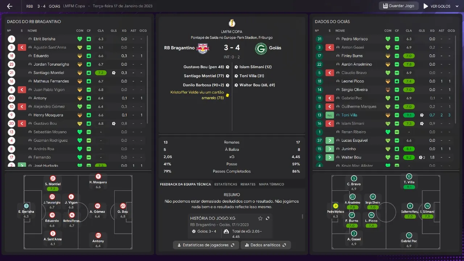Viewport: 464px width, 261px height.
Task: Click Santiago Montiel's 7.2 rating badge
Action: point(101,73)
